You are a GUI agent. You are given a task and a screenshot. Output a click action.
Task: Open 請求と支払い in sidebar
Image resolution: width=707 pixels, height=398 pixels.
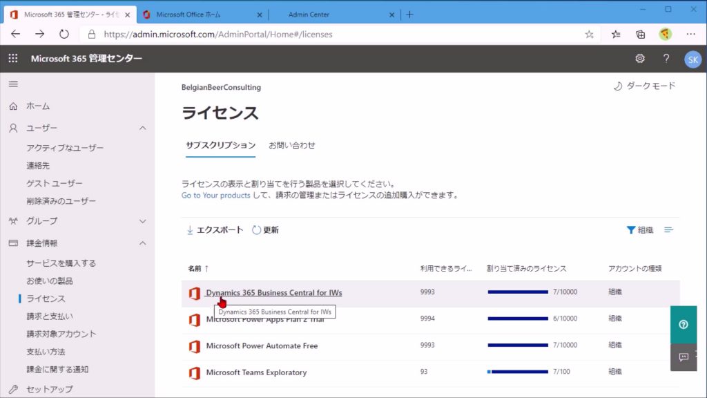[50, 316]
